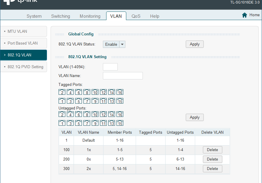Select untagged port 5 icon
This screenshot has width=262, height=183.
pos(79,123)
